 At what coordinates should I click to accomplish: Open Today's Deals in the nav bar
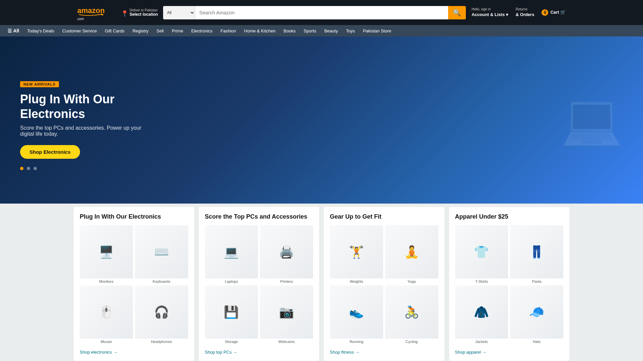pos(41,31)
